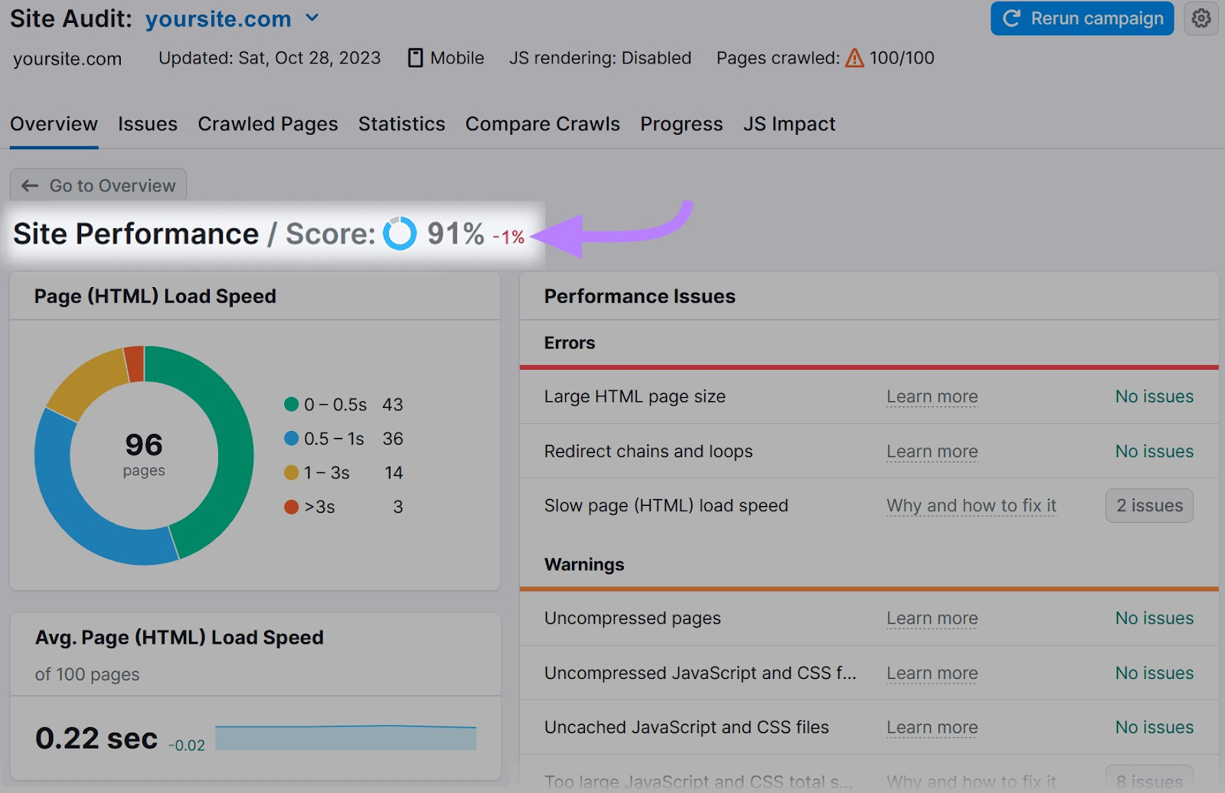Click Why and how to fix it link

click(x=971, y=506)
